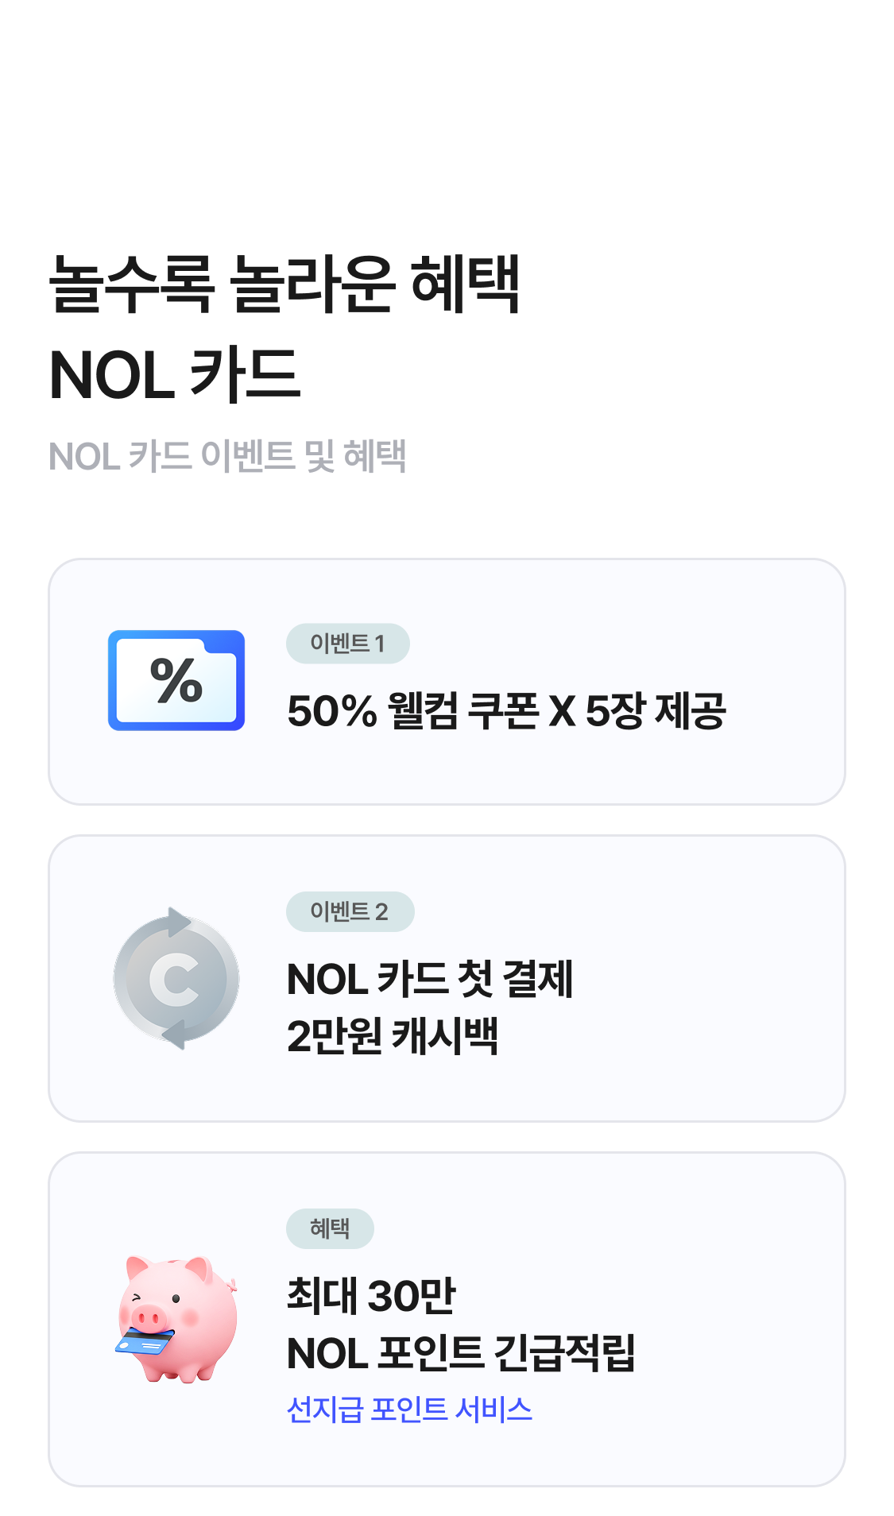Click the gray 'NOL 카드 이벤트 및 혜택' subtitle
This screenshot has width=894, height=1516.
227,457
